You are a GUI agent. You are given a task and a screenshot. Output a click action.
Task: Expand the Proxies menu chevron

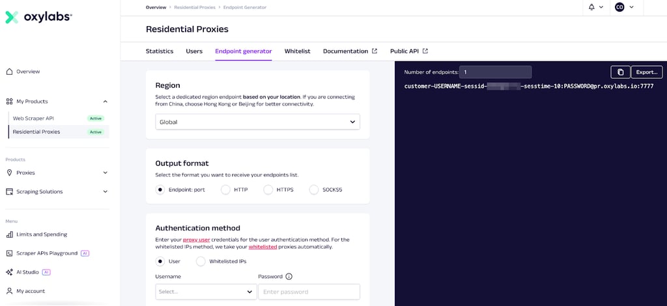[106, 173]
